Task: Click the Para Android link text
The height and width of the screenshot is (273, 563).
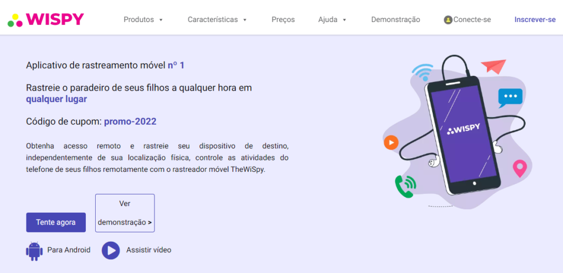Action: (69, 250)
